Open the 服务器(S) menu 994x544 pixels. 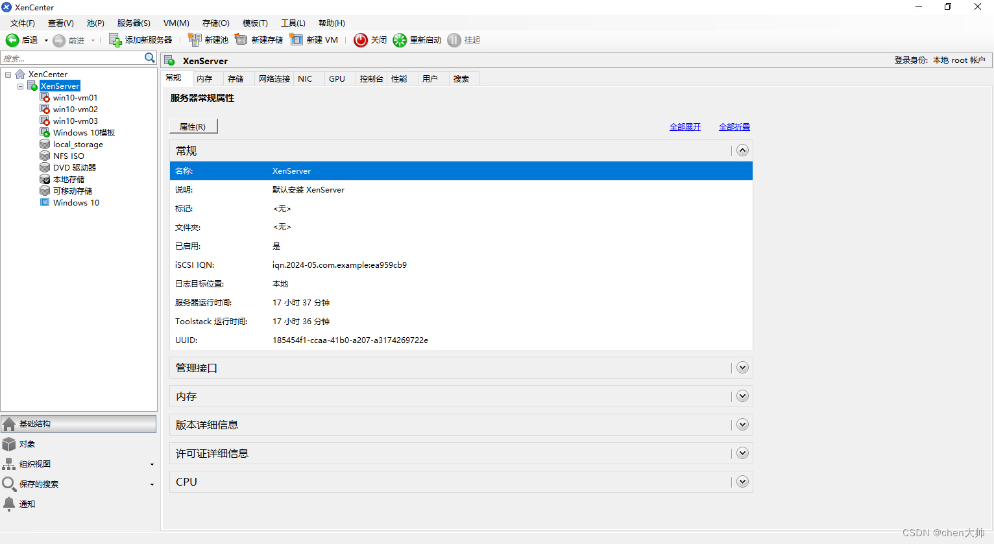click(x=134, y=23)
